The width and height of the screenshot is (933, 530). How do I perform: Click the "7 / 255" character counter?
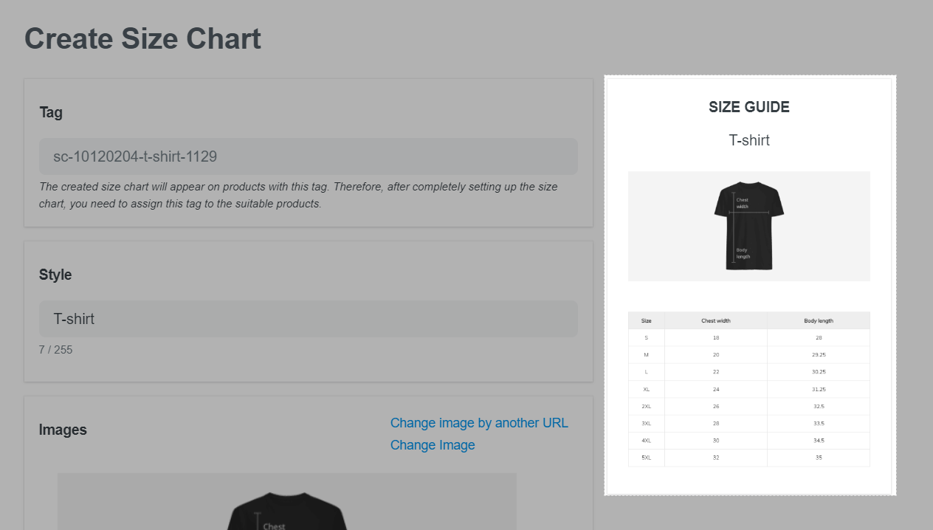pos(56,350)
